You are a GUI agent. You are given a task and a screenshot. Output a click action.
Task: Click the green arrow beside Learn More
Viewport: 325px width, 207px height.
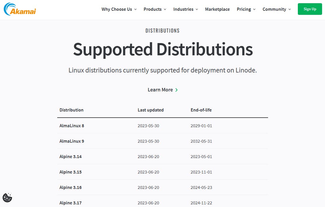coord(176,90)
